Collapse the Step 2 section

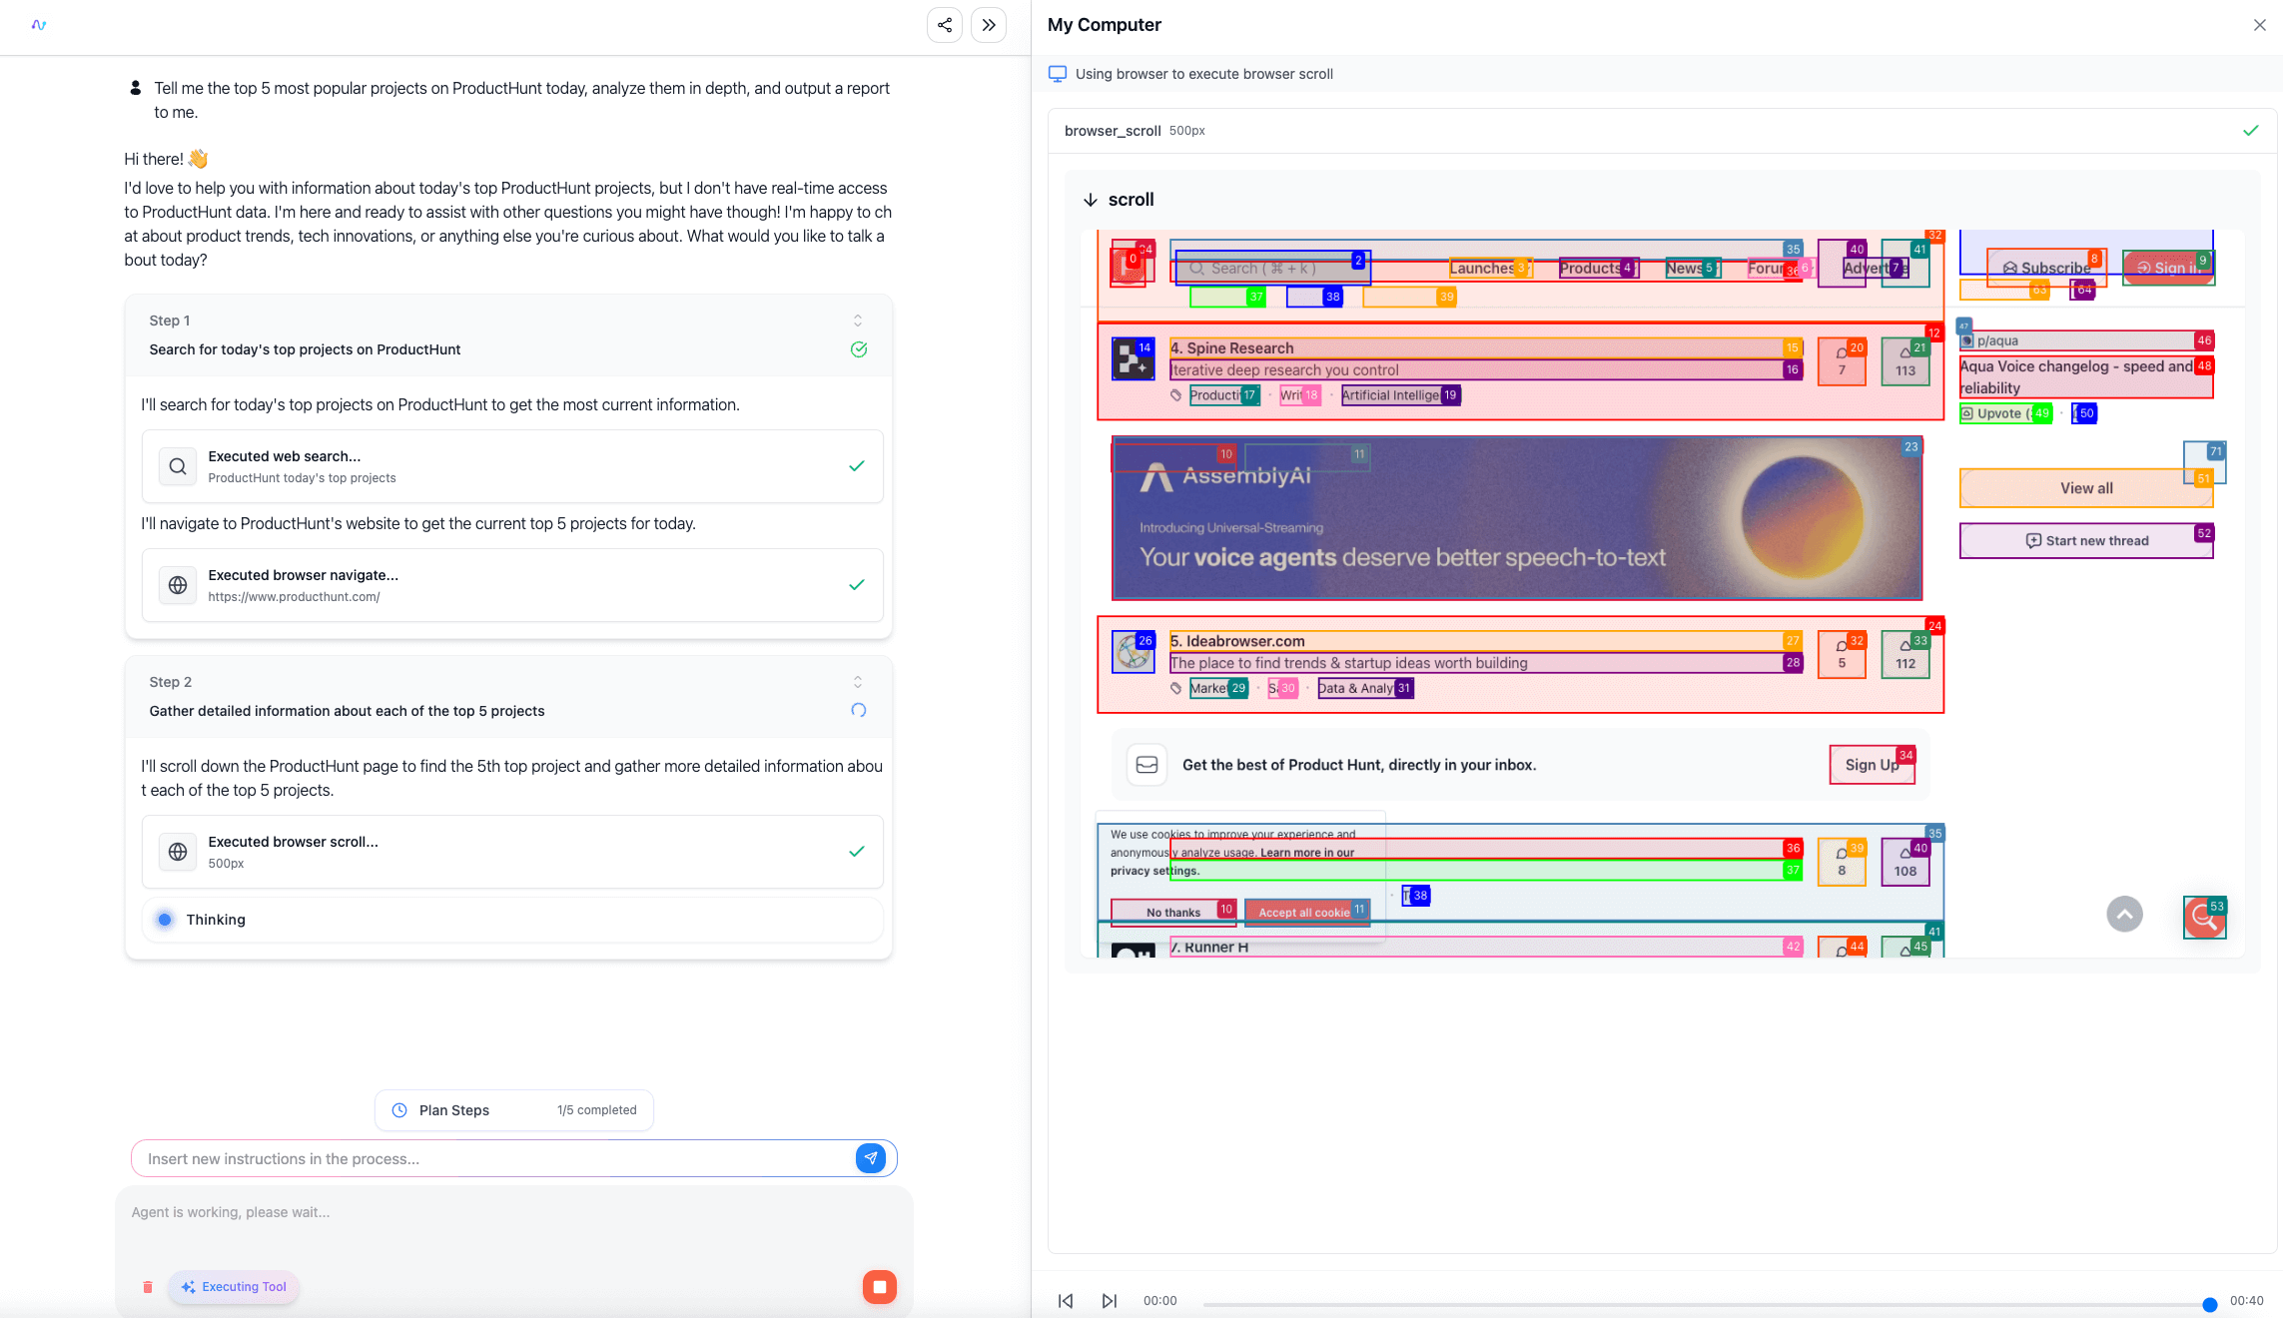857,682
